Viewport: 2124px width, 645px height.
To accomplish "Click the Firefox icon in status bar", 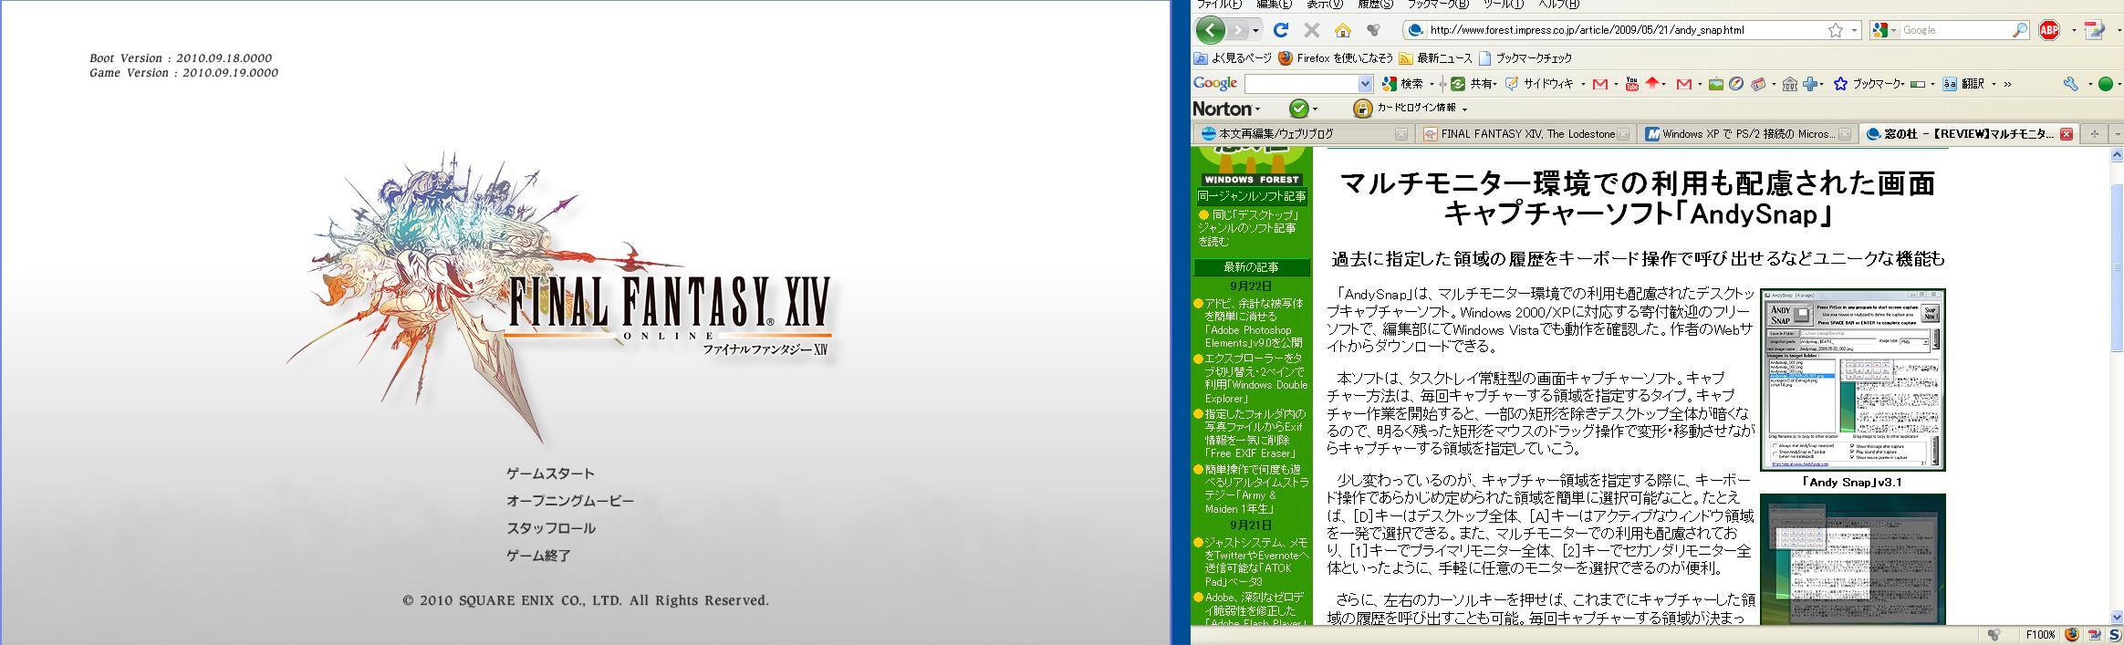I will click(x=2072, y=635).
